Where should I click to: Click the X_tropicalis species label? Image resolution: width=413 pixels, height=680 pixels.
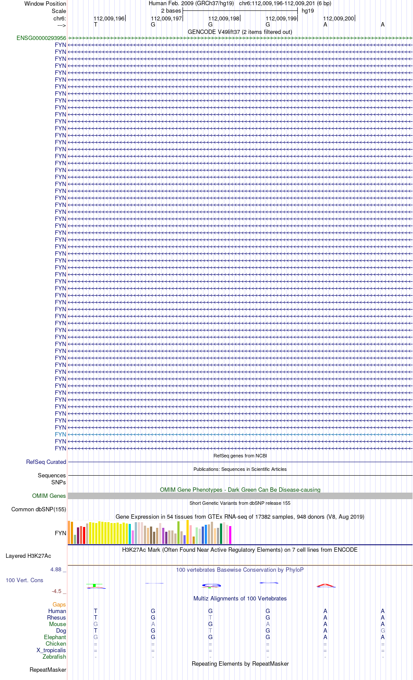(51, 650)
